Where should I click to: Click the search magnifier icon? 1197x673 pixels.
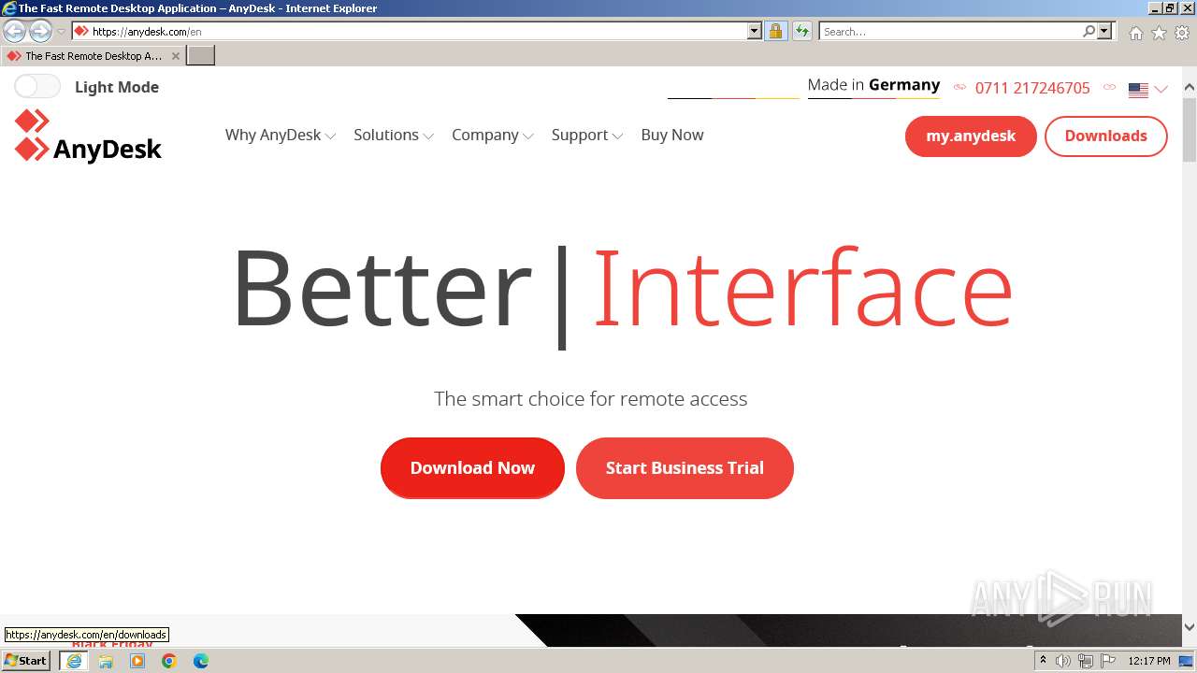click(x=1089, y=32)
